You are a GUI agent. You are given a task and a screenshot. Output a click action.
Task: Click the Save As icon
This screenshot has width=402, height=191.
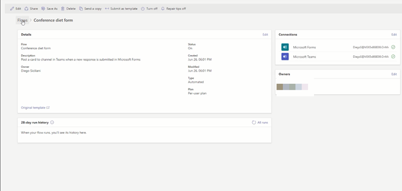43,9
